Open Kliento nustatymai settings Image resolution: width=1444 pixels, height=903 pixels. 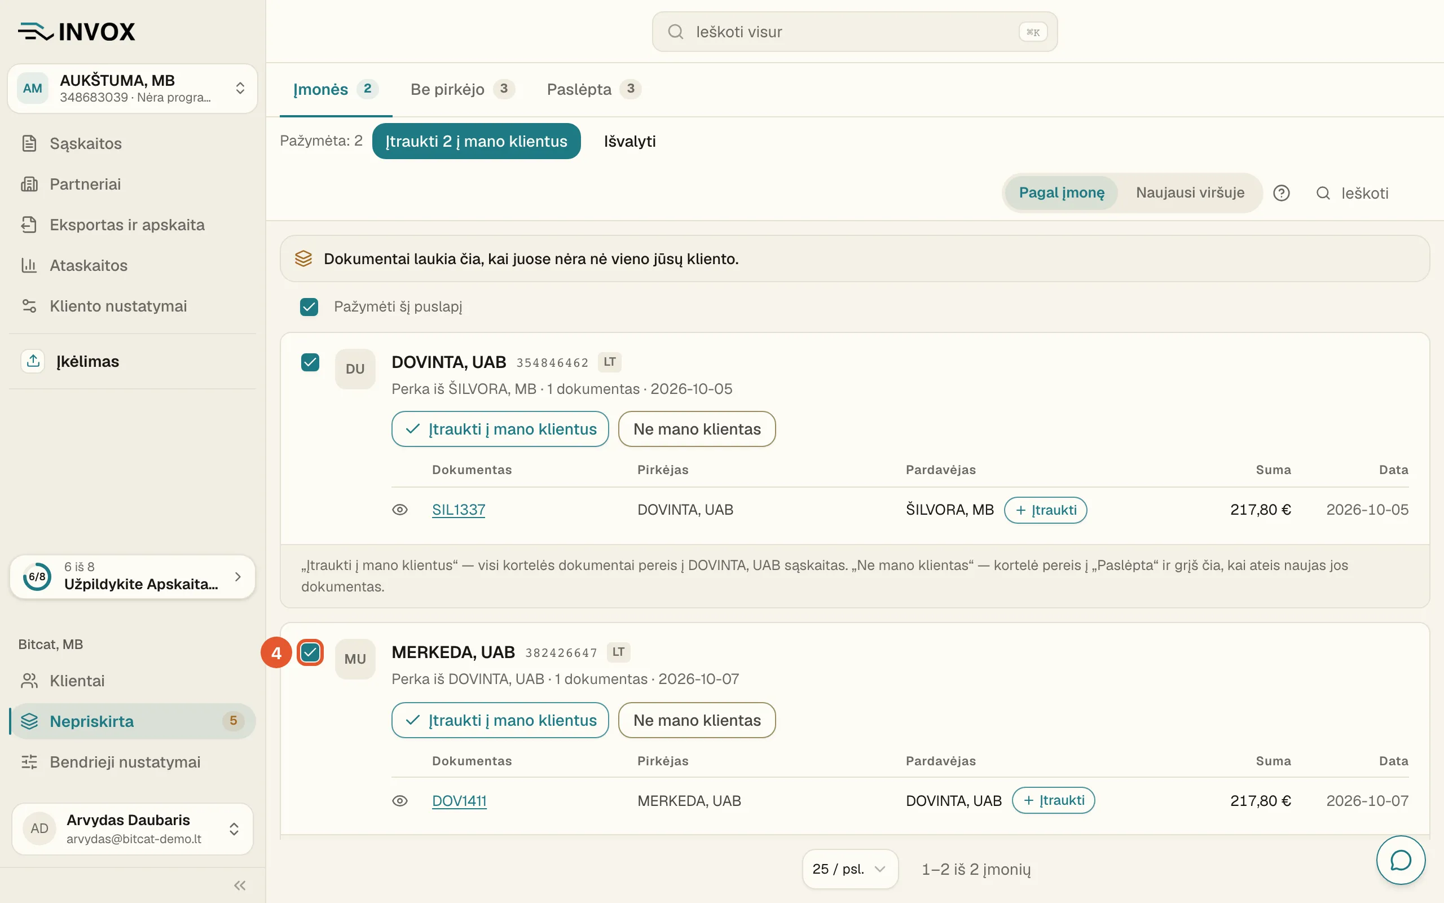[133, 306]
